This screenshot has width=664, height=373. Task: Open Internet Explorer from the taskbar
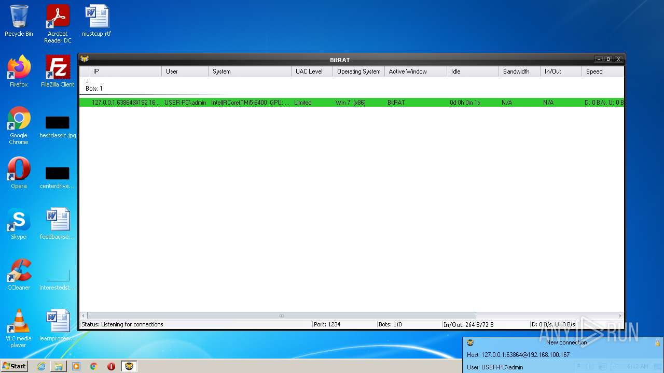pos(41,366)
